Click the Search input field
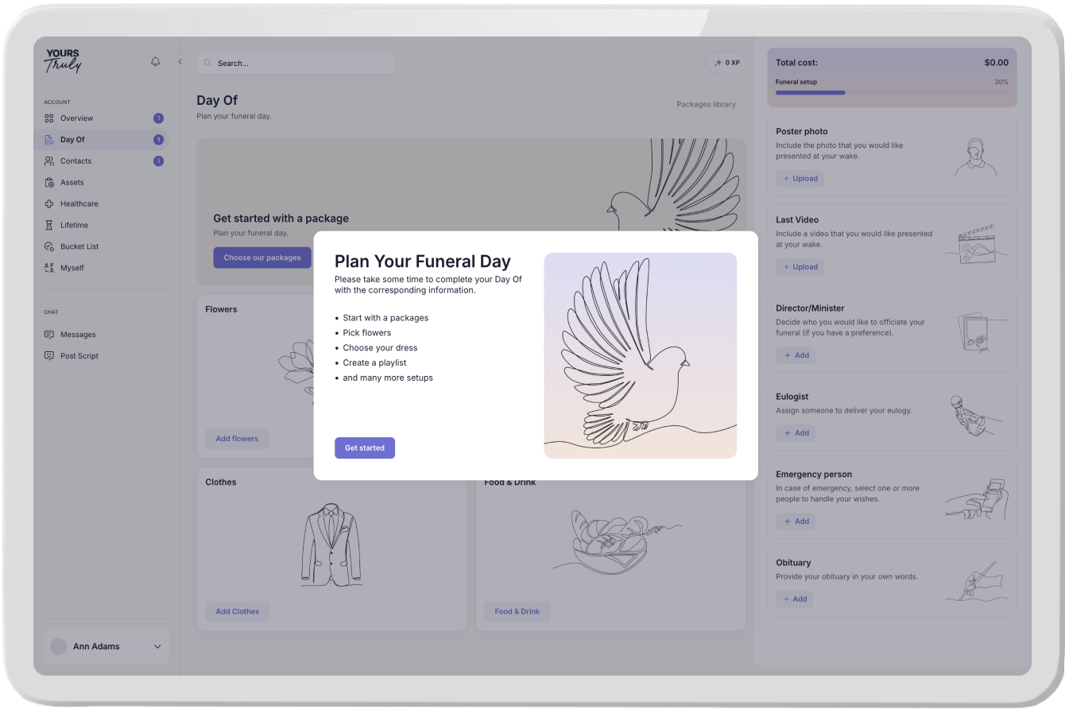This screenshot has width=1065, height=709. coord(296,63)
